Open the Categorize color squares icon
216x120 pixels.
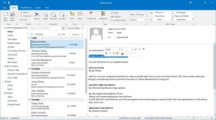tap(103, 14)
